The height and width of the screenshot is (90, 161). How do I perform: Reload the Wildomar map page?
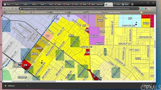pos(12,9)
